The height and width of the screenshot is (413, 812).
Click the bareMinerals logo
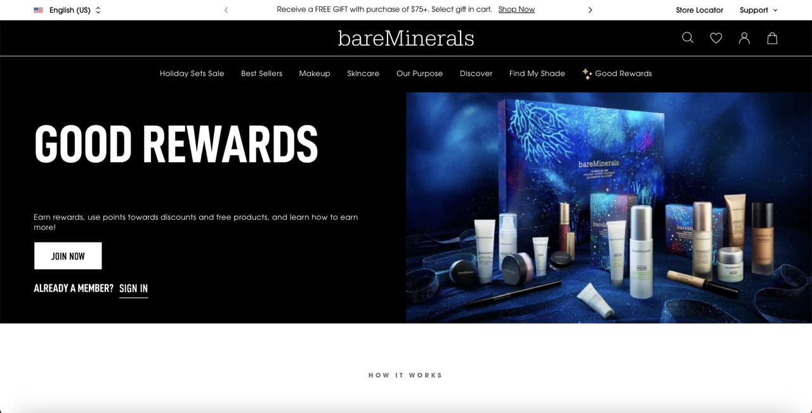coord(406,39)
